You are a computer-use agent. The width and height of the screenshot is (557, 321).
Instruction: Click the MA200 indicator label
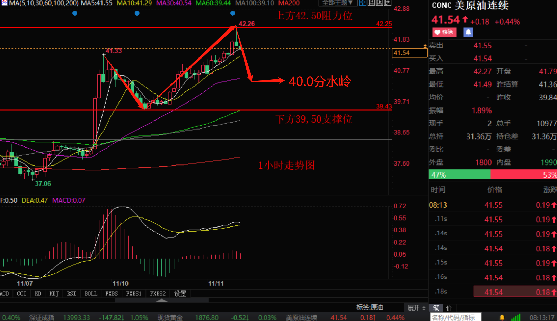[289, 3]
